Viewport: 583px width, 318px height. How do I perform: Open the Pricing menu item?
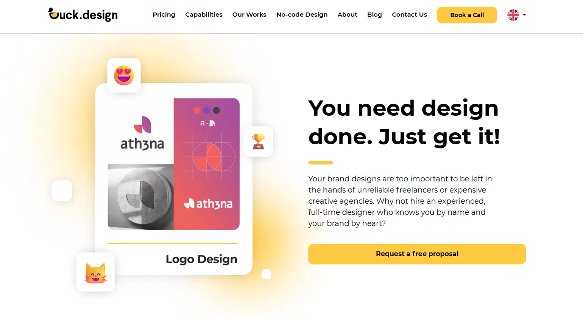pyautogui.click(x=164, y=14)
